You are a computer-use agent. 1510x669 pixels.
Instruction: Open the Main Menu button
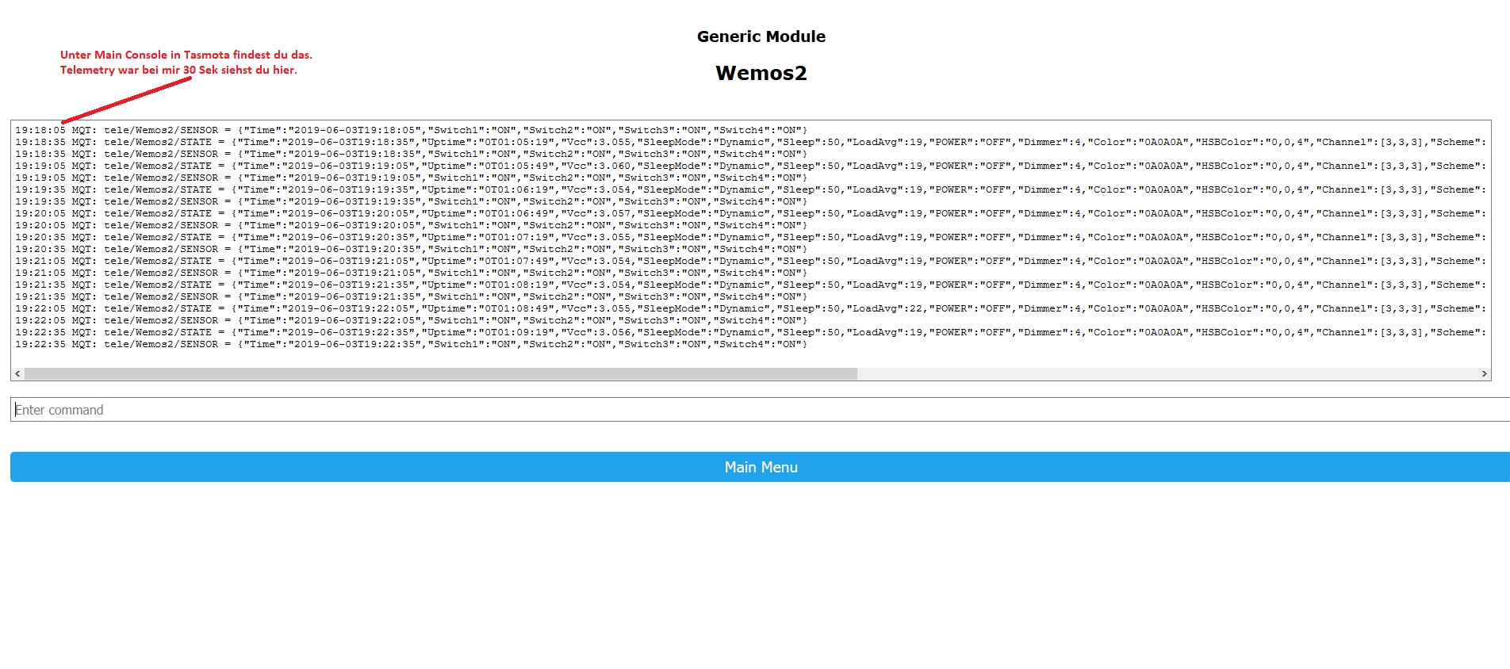point(760,467)
